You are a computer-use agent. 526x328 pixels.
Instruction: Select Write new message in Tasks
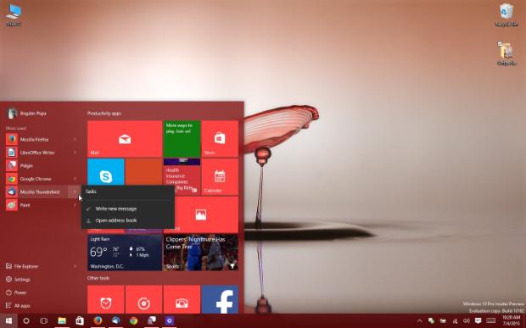pos(128,208)
